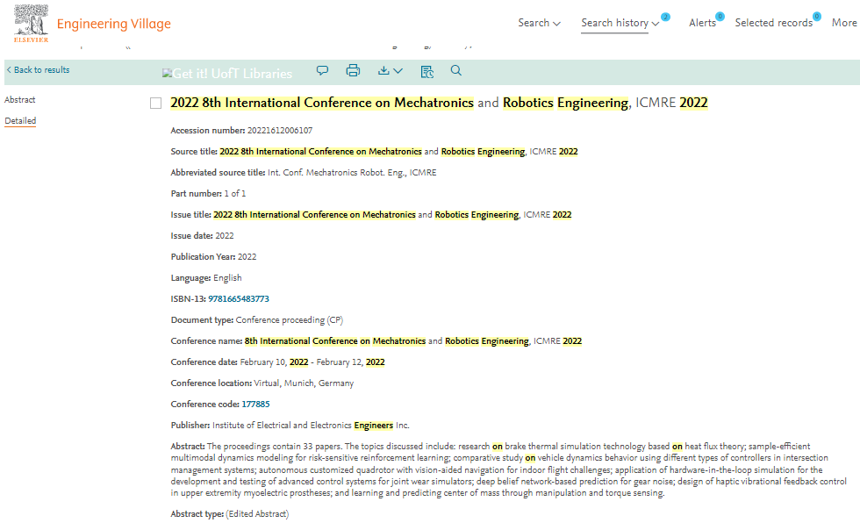This screenshot has height=530, width=860.
Task: Switch to the Abstract view tab
Action: pos(19,100)
